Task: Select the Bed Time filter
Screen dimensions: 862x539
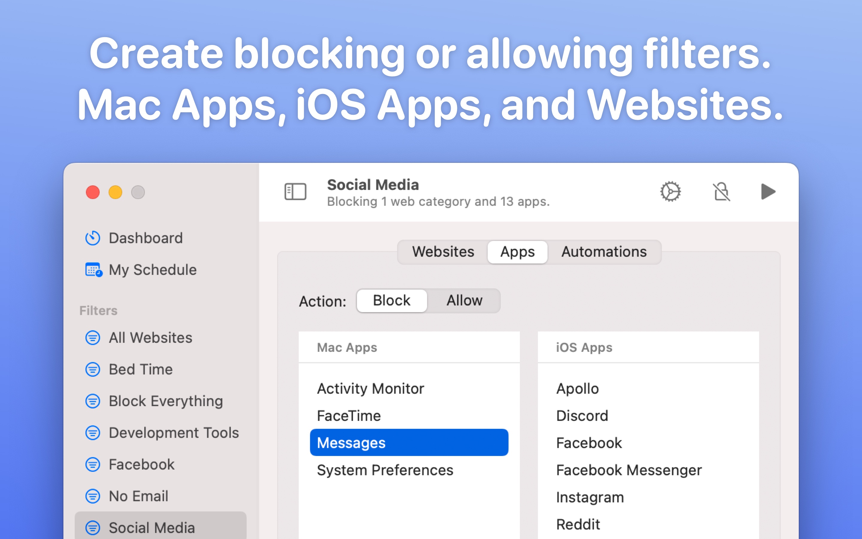Action: [140, 369]
